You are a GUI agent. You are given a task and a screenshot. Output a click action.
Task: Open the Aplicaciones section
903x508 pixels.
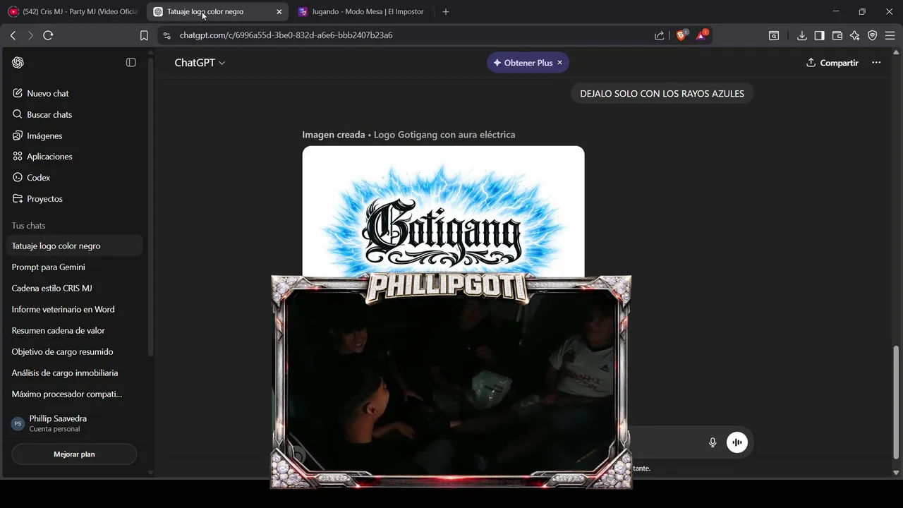[74, 157]
